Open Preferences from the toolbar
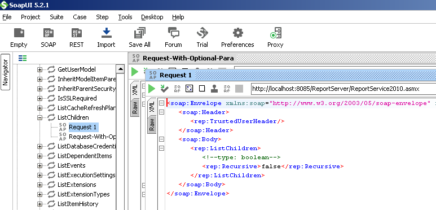 coord(238,38)
